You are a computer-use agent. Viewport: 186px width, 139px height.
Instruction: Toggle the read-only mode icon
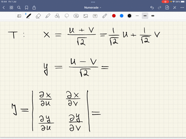pos(19,16)
